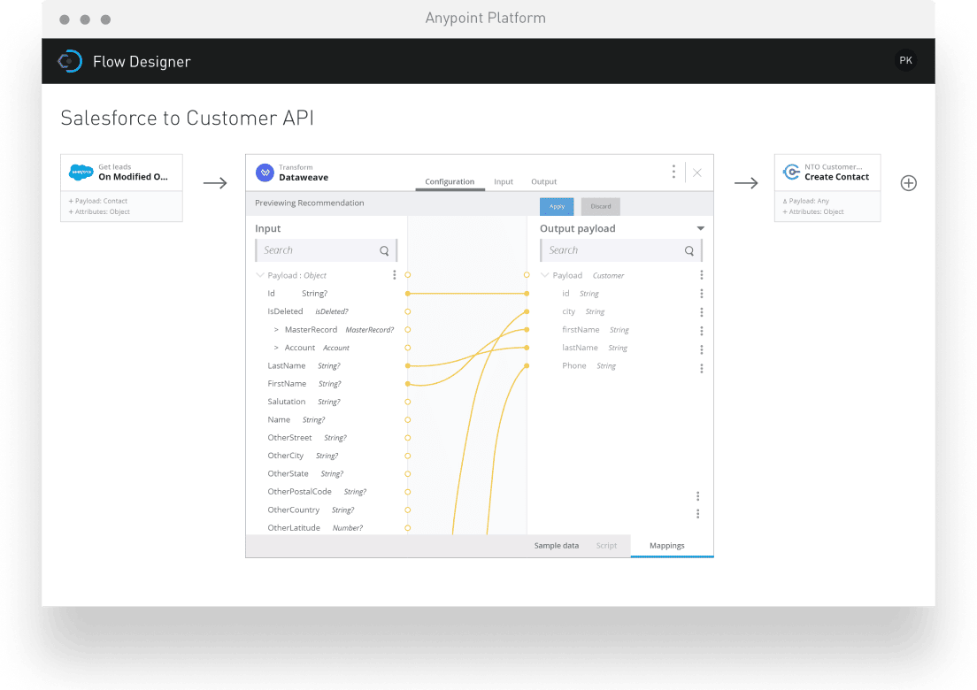
Task: Click 'Payload: Any' on Create Contact card
Action: [805, 201]
